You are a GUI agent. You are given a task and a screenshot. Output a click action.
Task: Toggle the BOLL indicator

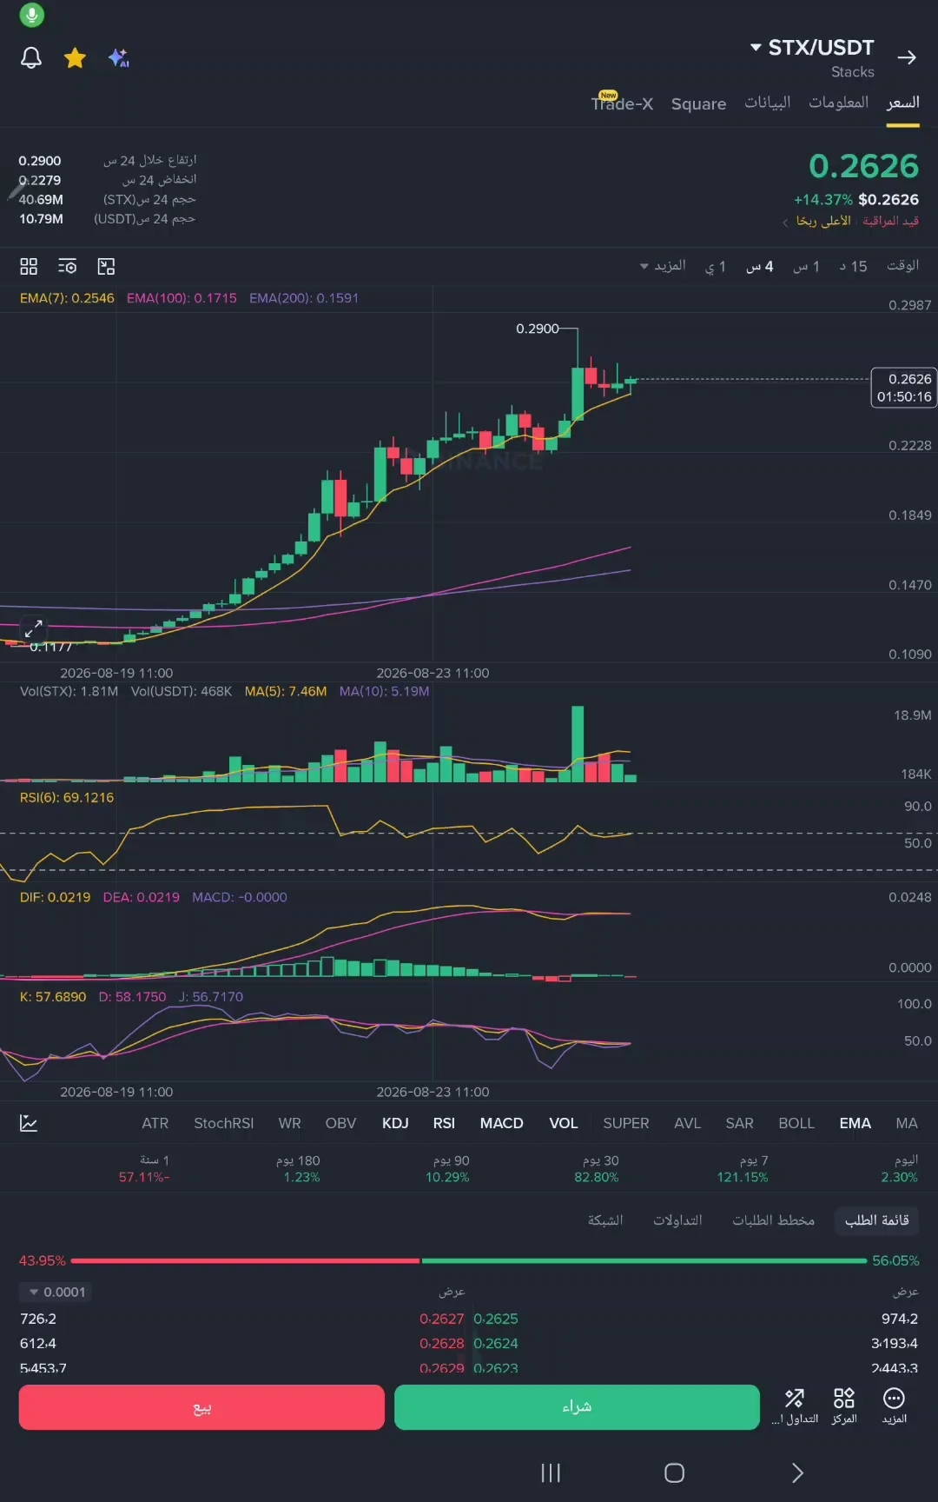click(796, 1123)
